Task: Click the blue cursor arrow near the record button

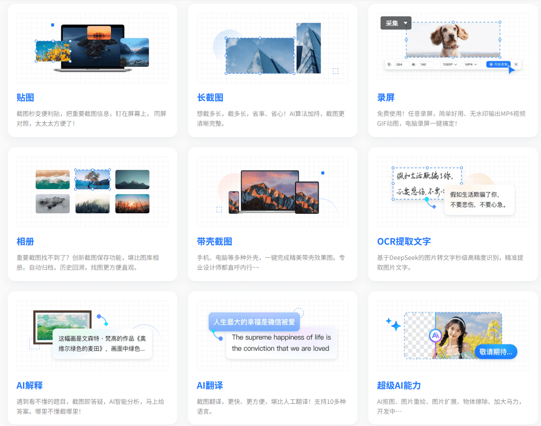Action: (511, 70)
